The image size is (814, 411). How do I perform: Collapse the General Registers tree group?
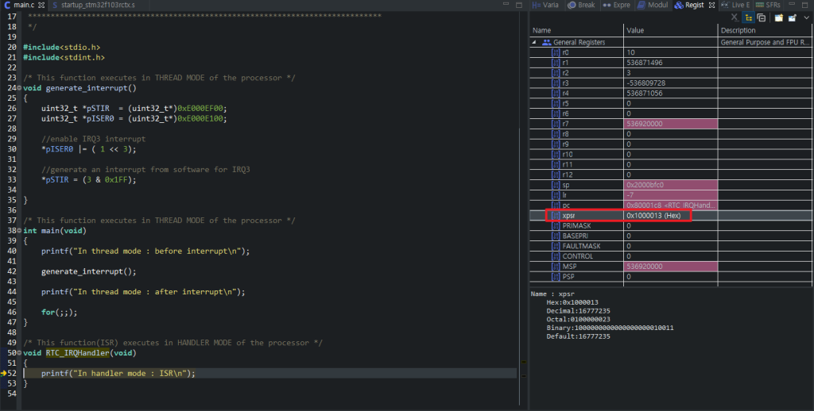535,42
